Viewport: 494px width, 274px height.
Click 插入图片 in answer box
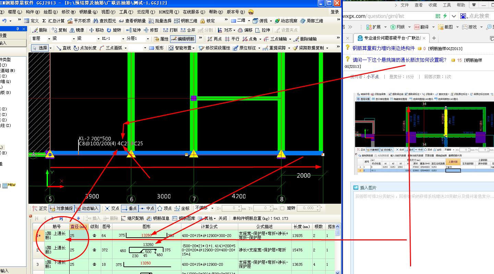pos(365,188)
